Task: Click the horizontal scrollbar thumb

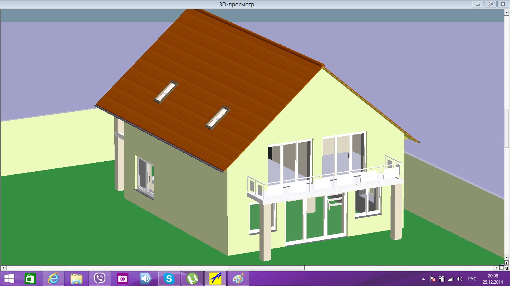Action: pyautogui.click(x=265, y=268)
